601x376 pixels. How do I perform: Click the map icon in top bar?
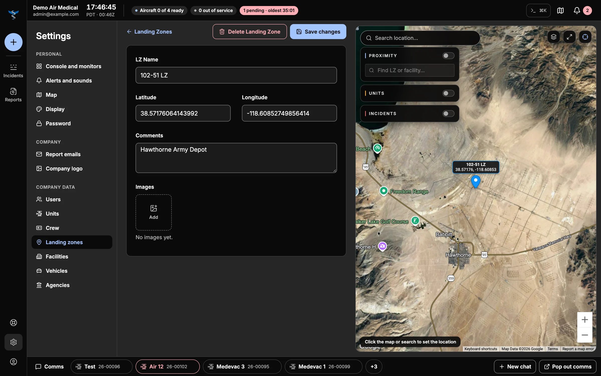[x=560, y=11]
